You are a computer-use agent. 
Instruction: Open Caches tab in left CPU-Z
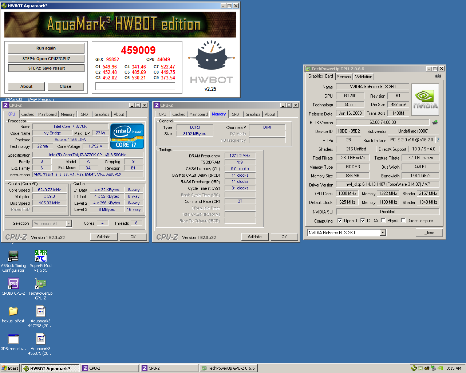tap(27, 114)
